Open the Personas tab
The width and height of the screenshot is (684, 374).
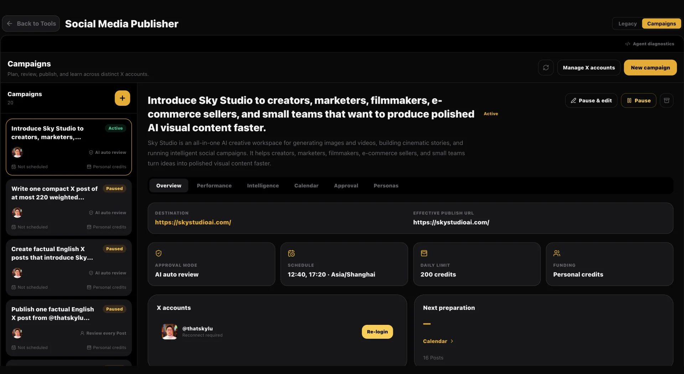coord(386,186)
